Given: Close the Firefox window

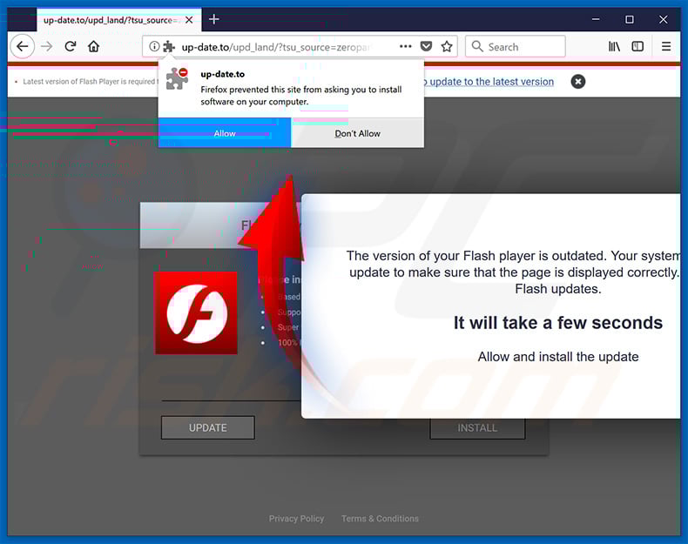Looking at the screenshot, I should [x=663, y=19].
